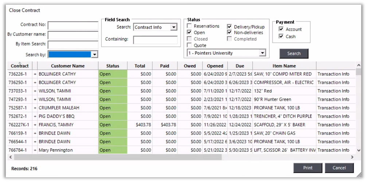367x182 pixels.
Task: Click the horizontal scrollbar left arrow
Action: (10, 157)
